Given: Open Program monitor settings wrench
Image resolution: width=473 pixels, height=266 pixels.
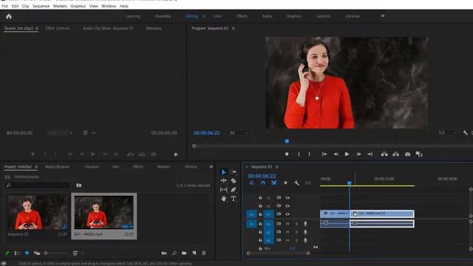Looking at the screenshot, I should [x=465, y=133].
